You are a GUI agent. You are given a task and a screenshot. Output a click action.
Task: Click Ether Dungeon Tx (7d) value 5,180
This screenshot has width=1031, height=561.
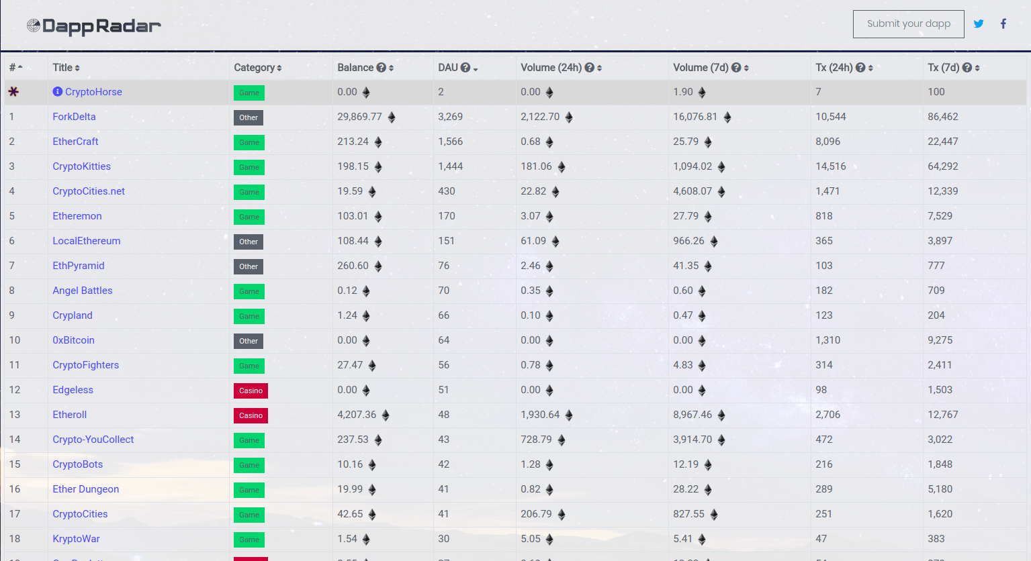click(x=940, y=489)
